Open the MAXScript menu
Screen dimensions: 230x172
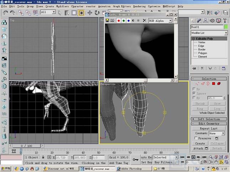169,6
